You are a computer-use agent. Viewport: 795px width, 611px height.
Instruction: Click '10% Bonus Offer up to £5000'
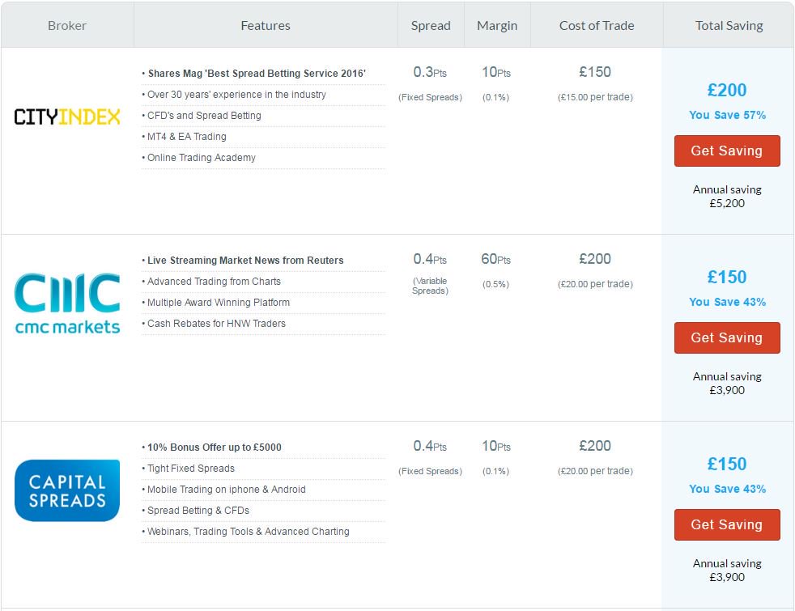(x=215, y=448)
